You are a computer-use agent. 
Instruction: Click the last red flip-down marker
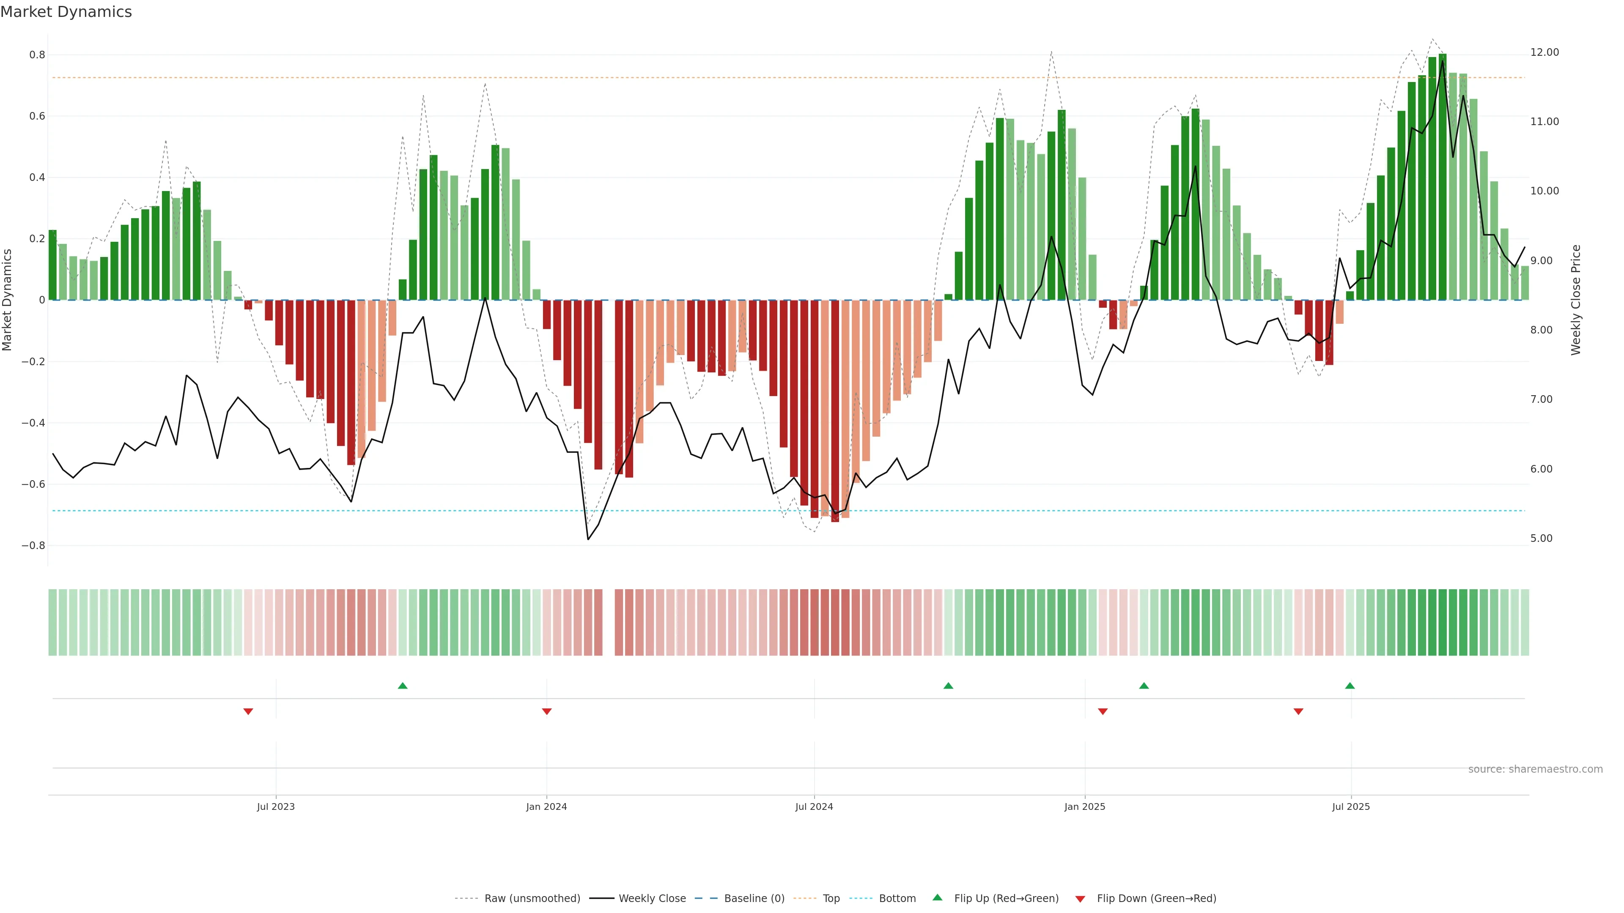1299,711
